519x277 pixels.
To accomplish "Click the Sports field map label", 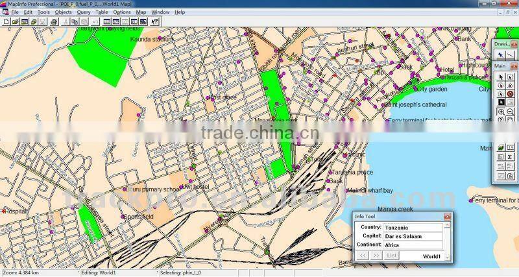I will (138, 217).
